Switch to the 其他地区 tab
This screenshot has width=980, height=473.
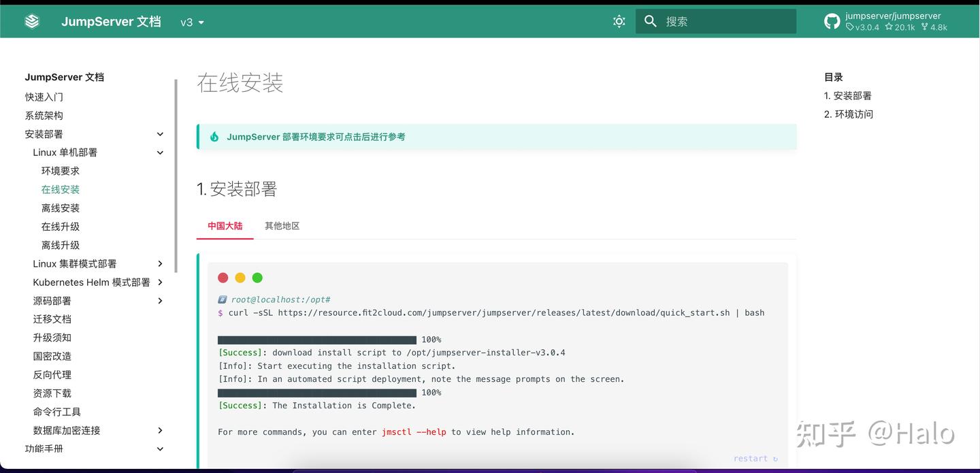[x=282, y=225]
